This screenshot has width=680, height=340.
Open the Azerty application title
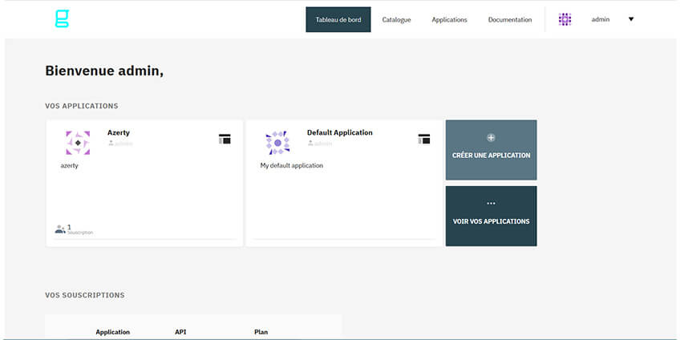(119, 132)
